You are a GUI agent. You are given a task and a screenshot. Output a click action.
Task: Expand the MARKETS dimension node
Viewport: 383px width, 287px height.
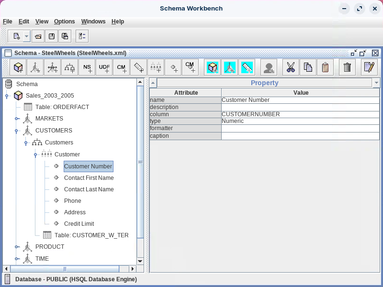[x=17, y=119]
